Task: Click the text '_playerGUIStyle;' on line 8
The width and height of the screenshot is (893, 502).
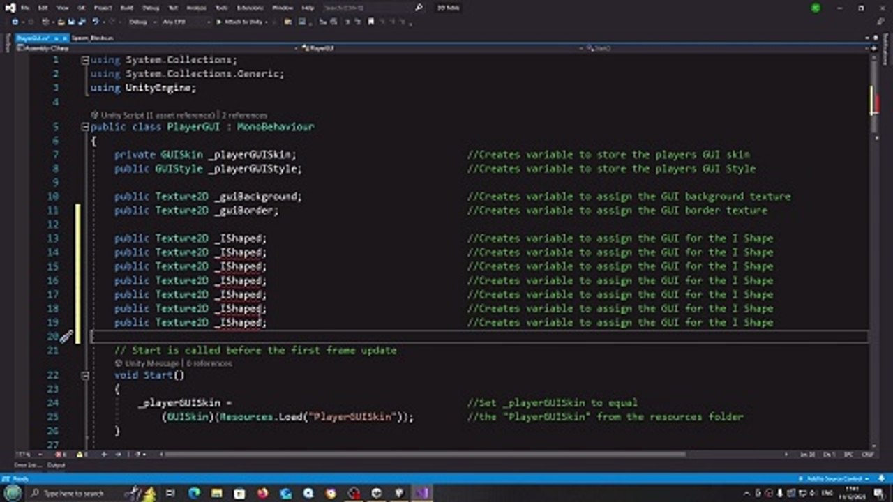Action: [x=255, y=169]
